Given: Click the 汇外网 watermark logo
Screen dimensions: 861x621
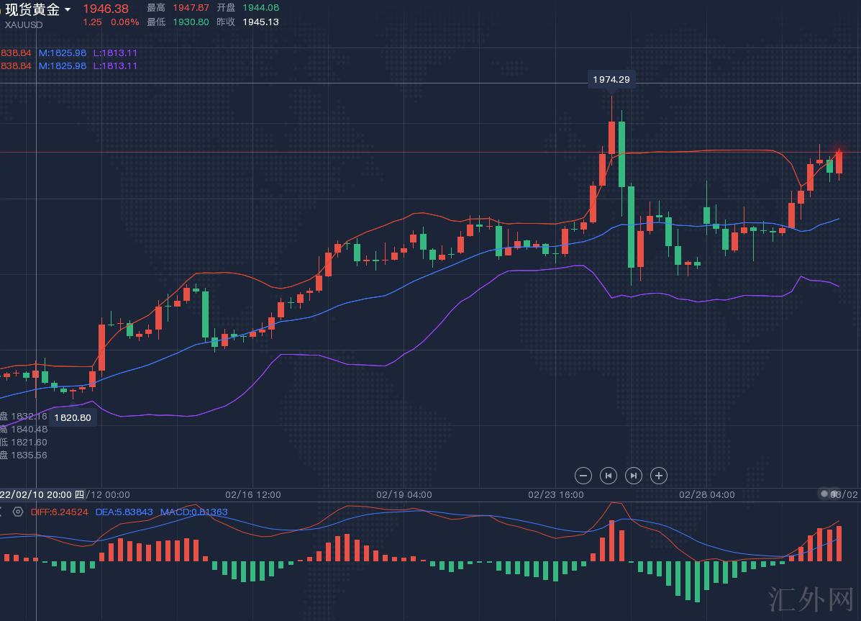Looking at the screenshot, I should click(810, 598).
